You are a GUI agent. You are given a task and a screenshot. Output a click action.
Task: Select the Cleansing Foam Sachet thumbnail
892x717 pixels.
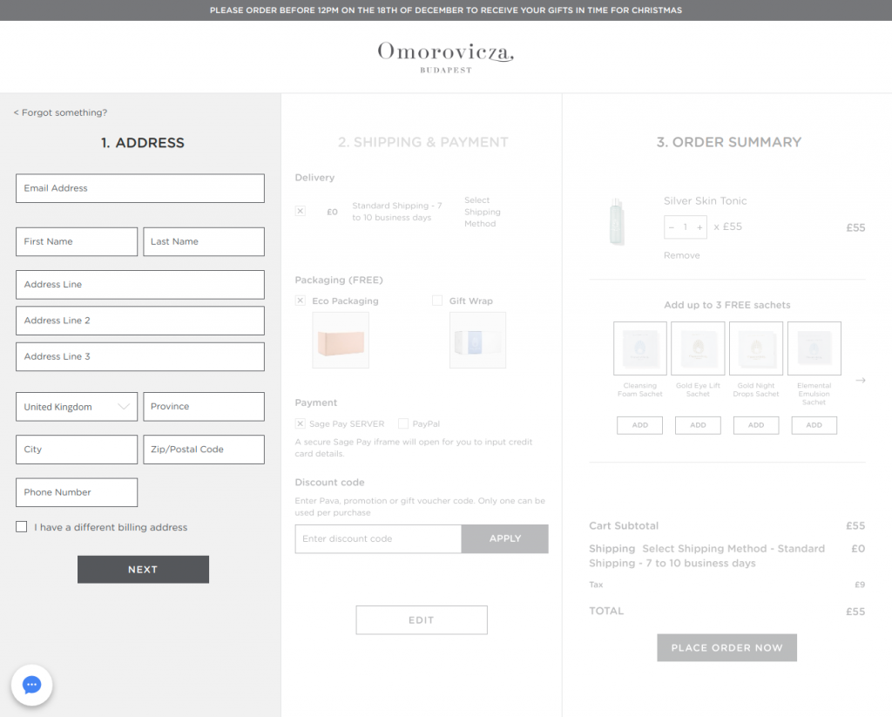click(x=640, y=348)
